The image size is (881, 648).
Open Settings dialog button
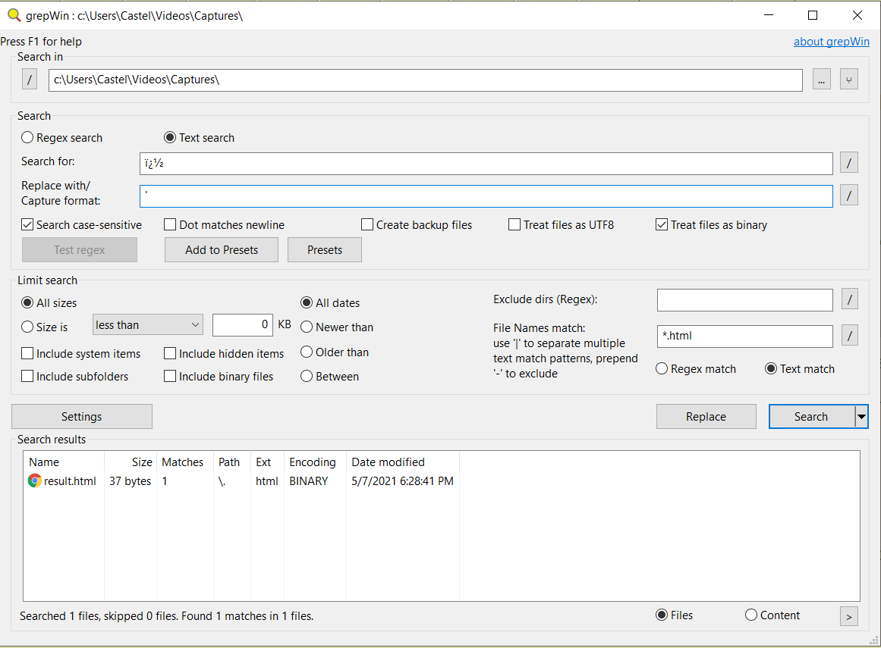point(81,416)
